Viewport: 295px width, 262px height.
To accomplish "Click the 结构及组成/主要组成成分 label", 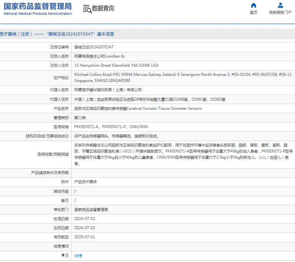I will pyautogui.click(x=47, y=136).
